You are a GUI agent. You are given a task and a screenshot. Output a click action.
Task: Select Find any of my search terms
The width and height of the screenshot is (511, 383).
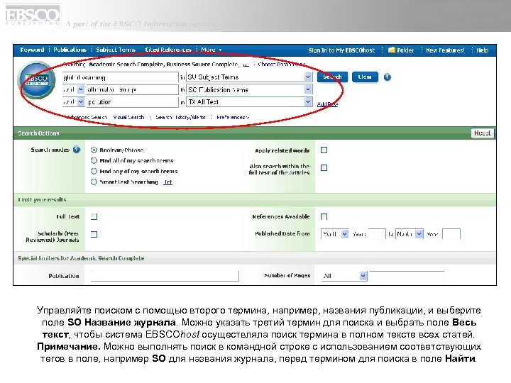click(x=94, y=172)
